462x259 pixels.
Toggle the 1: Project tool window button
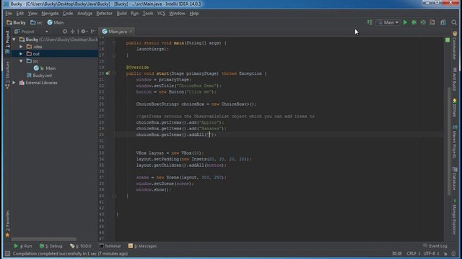[x=7, y=42]
